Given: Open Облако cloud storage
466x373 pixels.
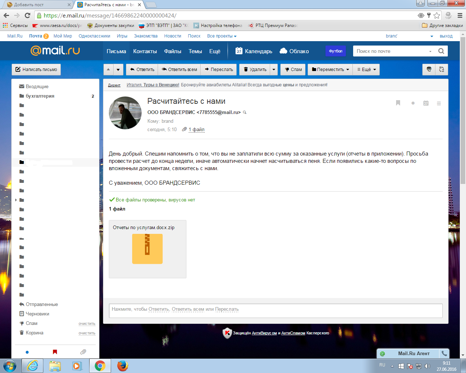Looking at the screenshot, I should tap(294, 51).
